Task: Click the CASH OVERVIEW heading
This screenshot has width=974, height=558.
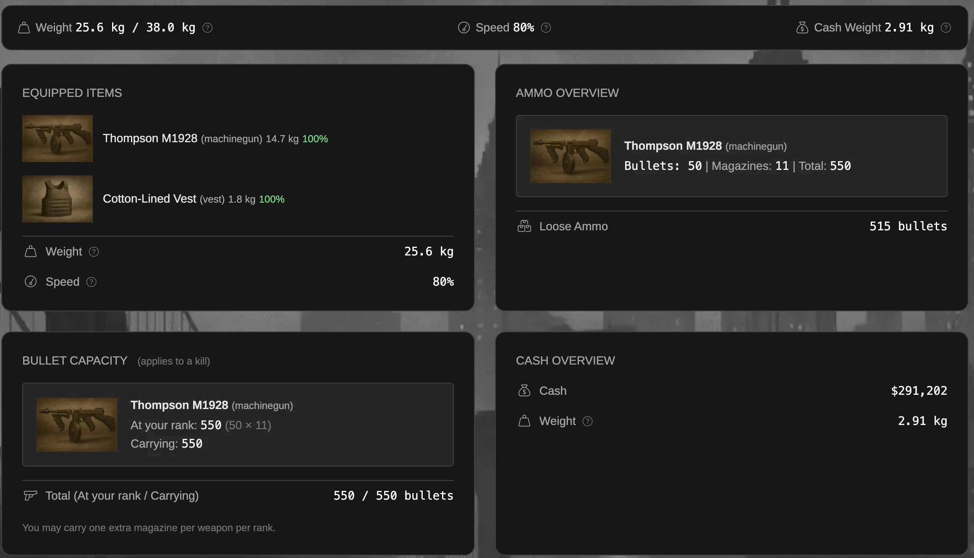Action: (x=565, y=361)
